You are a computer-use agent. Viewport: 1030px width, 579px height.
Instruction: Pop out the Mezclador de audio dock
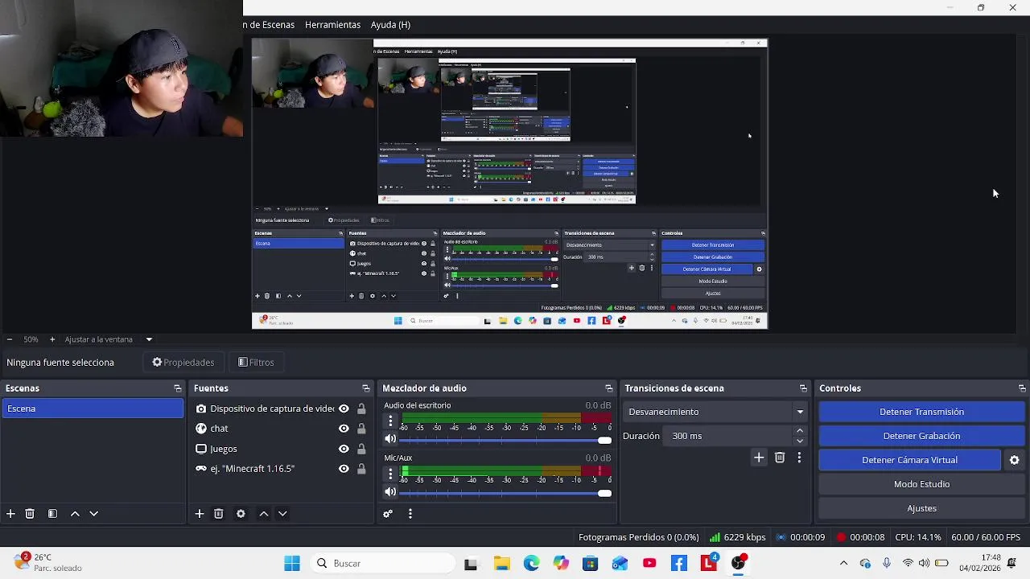pos(609,388)
